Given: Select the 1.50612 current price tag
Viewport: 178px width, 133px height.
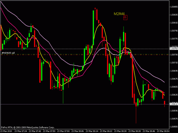Looking at the screenshot, I should tap(174, 104).
